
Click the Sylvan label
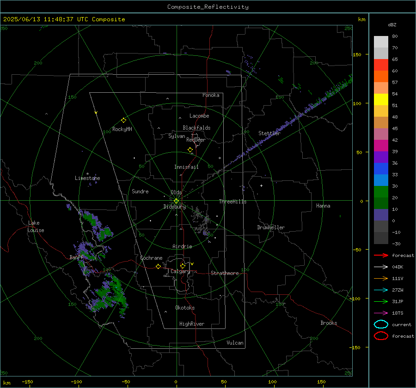pos(177,136)
